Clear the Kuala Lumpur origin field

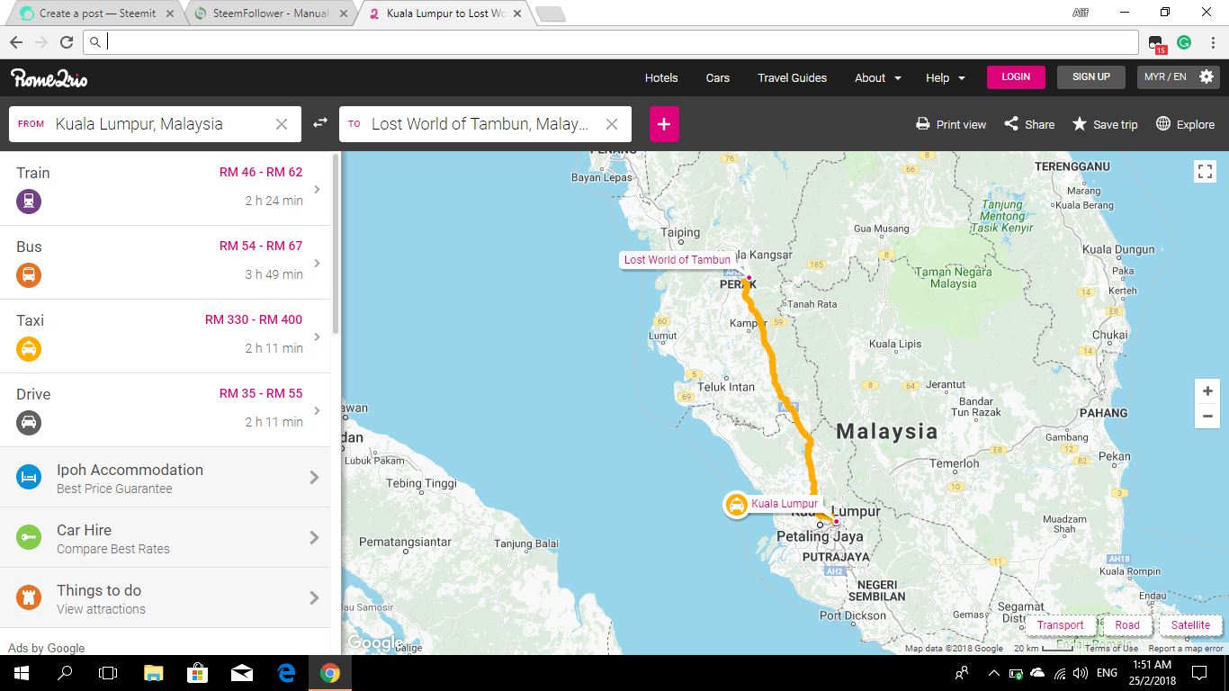coord(282,124)
